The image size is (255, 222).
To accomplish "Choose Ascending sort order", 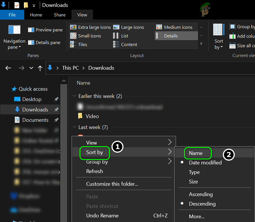I will (x=201, y=194).
